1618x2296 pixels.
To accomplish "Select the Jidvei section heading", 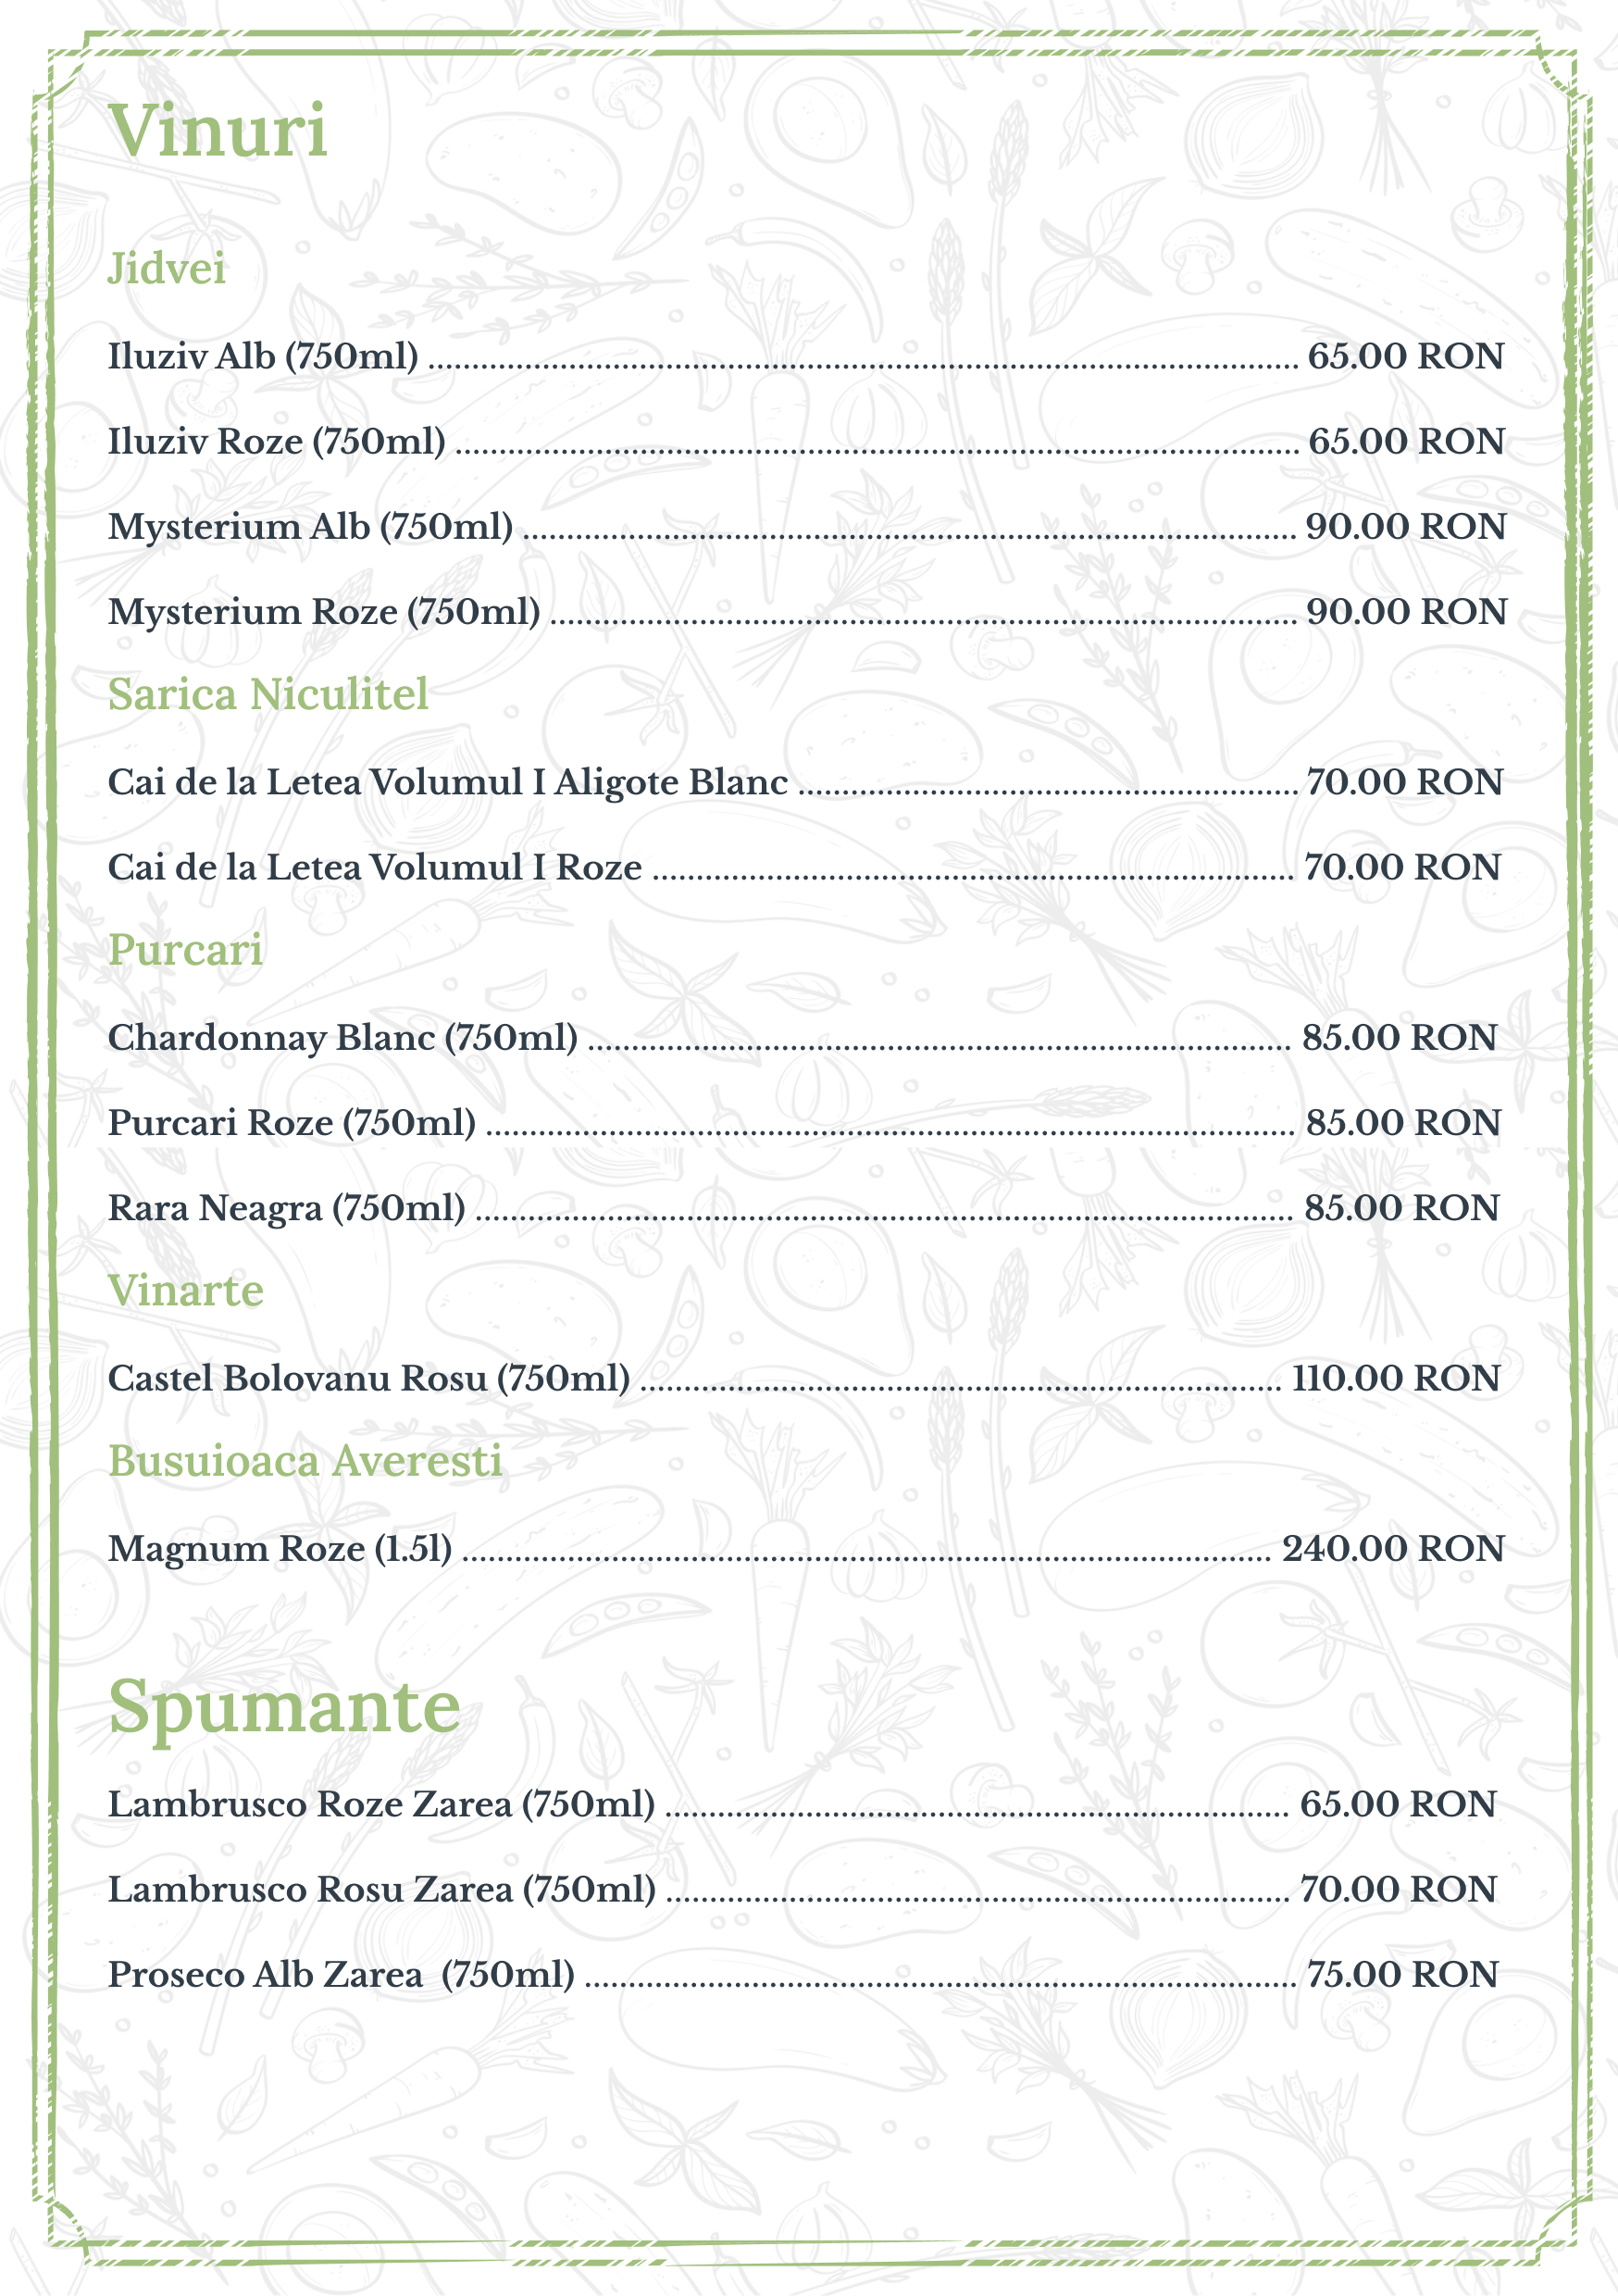I will (x=166, y=269).
